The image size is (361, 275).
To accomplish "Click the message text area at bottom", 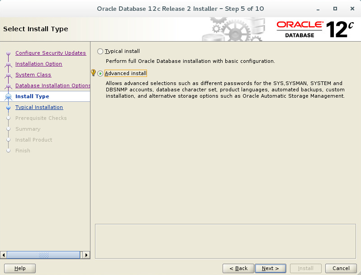I will click(225, 241).
